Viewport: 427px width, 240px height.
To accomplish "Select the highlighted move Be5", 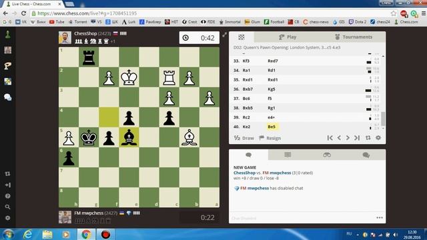I will pos(272,127).
